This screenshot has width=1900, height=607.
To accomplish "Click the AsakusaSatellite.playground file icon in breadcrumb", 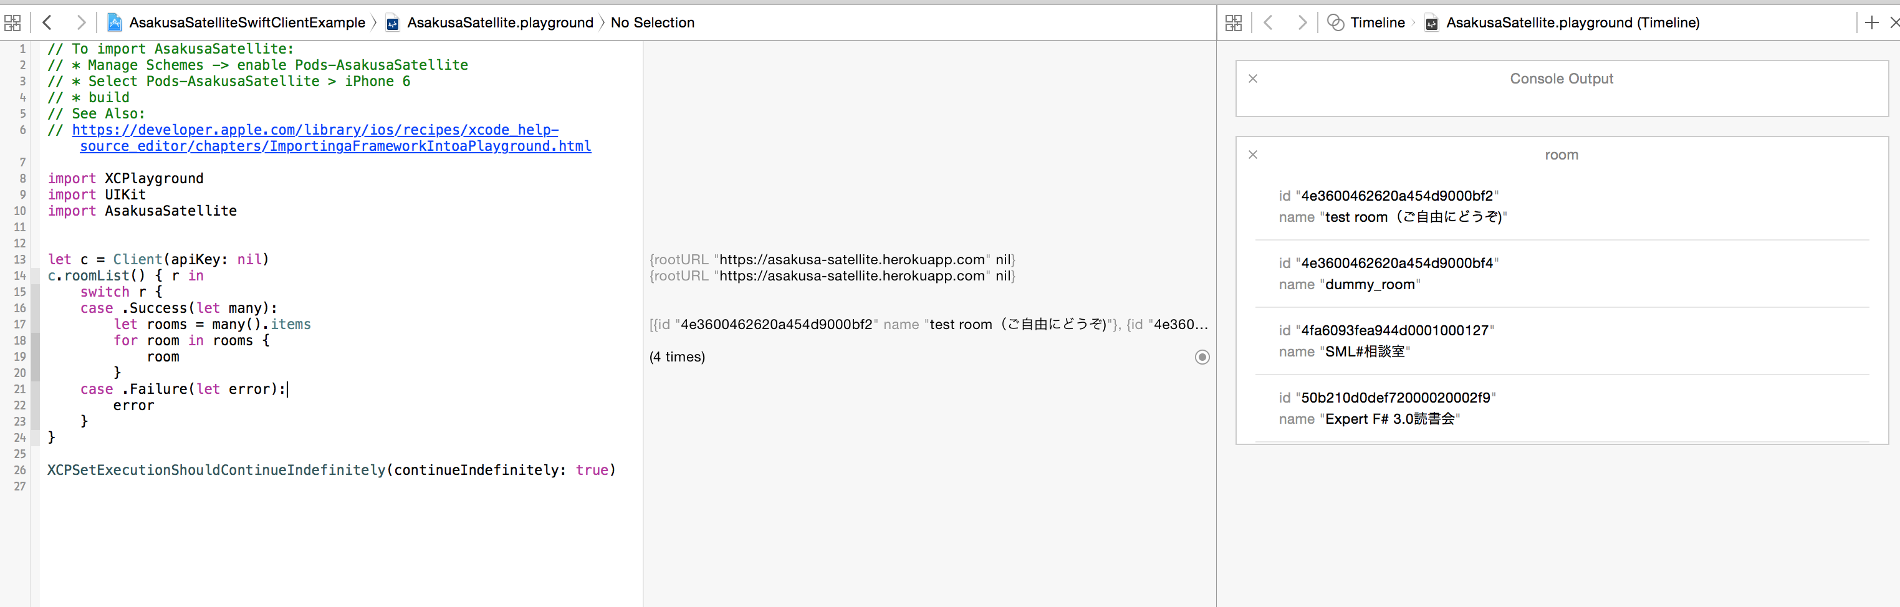I will click(x=393, y=23).
